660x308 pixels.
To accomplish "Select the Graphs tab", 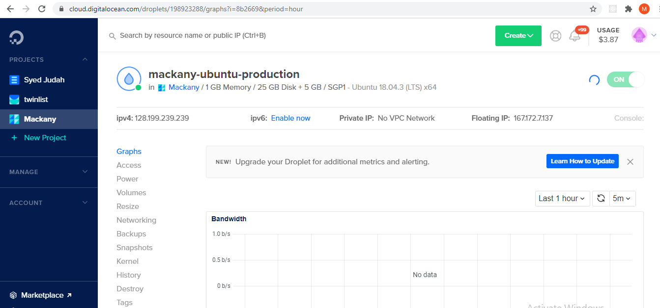I will pos(129,152).
